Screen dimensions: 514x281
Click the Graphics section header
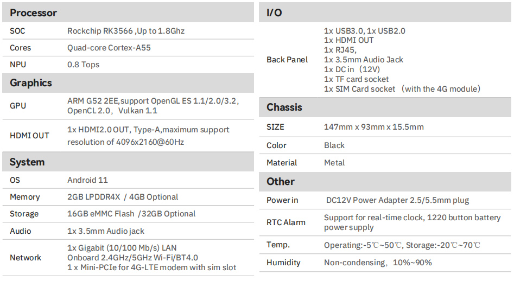(x=128, y=83)
